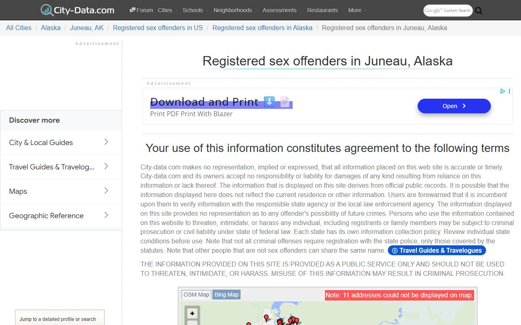Click the Open button in the advertisement

454,106
